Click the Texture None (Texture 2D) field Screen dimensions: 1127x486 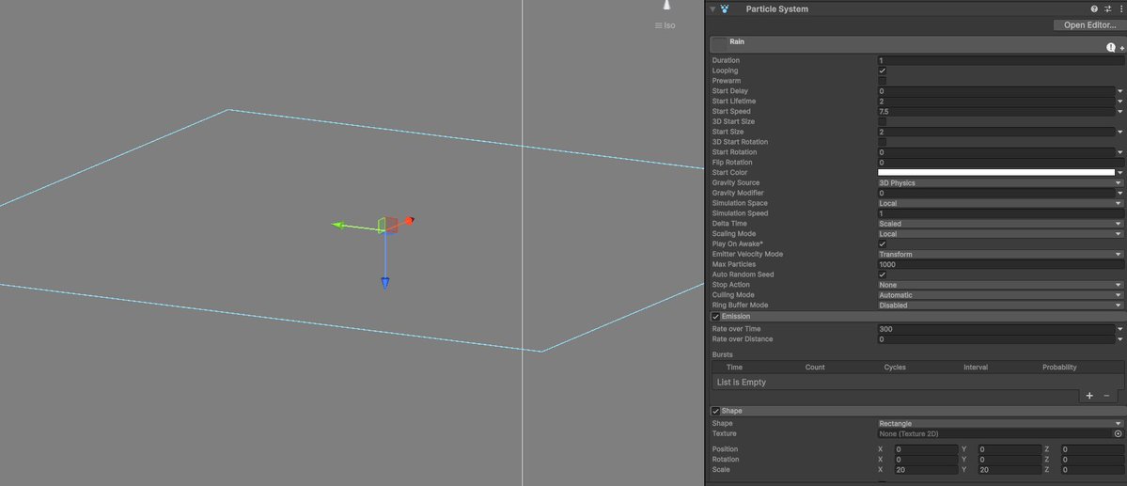(x=994, y=434)
